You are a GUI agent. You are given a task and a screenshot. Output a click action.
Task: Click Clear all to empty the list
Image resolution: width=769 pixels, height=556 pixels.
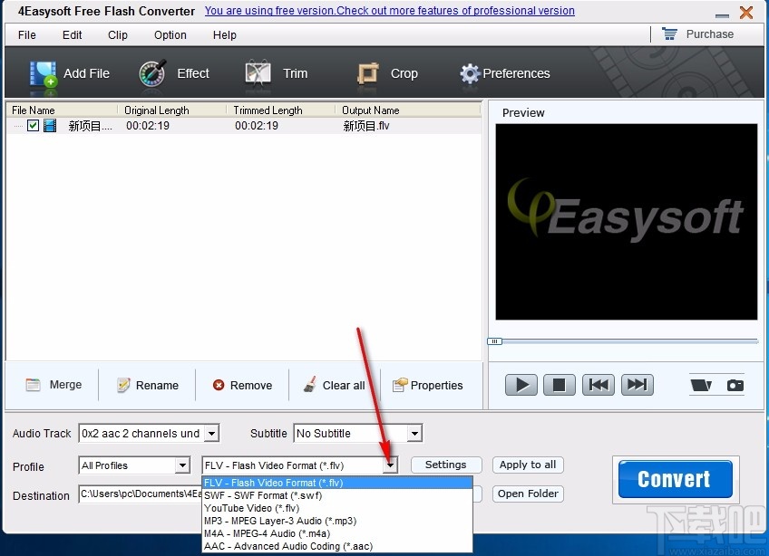tap(308, 385)
